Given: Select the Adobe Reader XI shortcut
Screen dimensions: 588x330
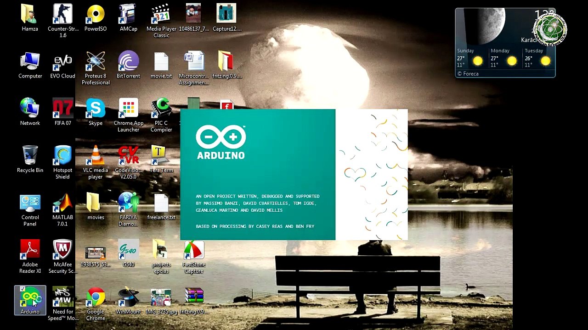Looking at the screenshot, I should (x=30, y=257).
